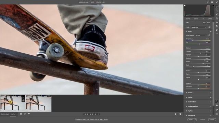
Task: Open the Presets panel icon
Action: click(217, 30)
